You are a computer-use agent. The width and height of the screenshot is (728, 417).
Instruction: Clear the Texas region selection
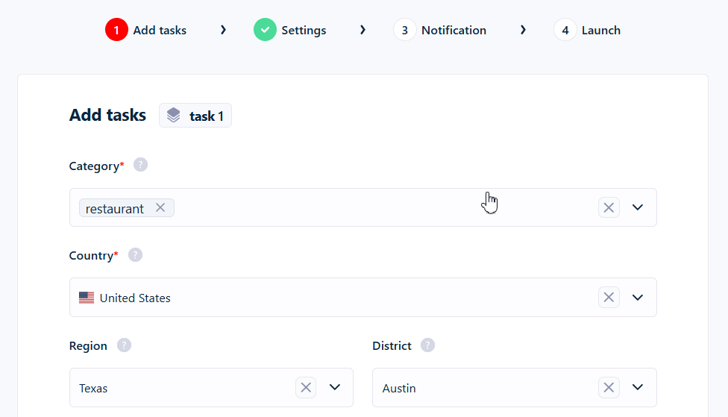coord(306,387)
